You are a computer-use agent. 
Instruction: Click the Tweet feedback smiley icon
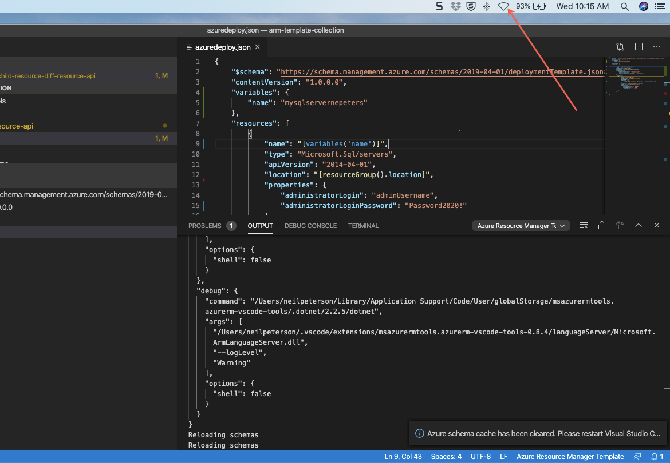[637, 456]
